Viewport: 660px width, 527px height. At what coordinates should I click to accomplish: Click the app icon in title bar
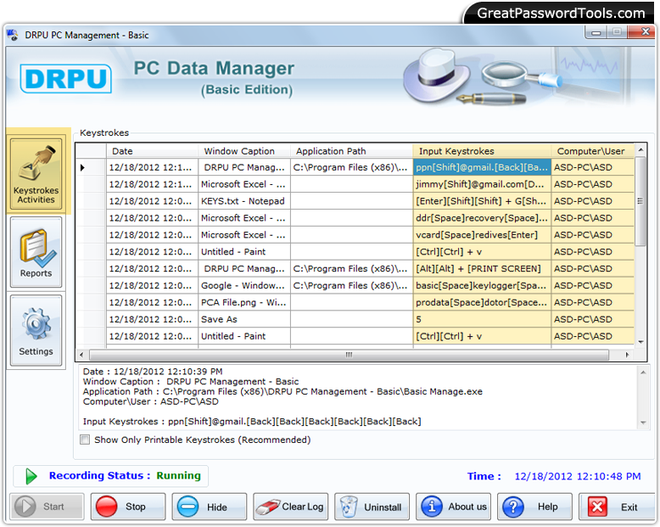[13, 35]
